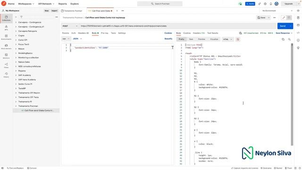The width and height of the screenshot is (302, 170).
Task: Open the documentation icon in right sidebar
Action: click(298, 17)
